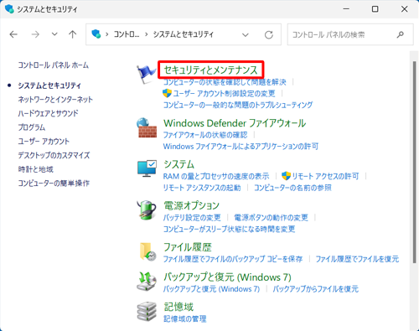This screenshot has height=331, width=419.
Task: Click the vertical scrollbar thumb
Action: pos(414,162)
